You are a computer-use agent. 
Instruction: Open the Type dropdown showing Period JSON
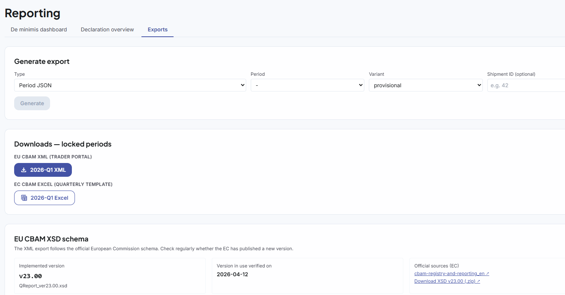point(130,85)
